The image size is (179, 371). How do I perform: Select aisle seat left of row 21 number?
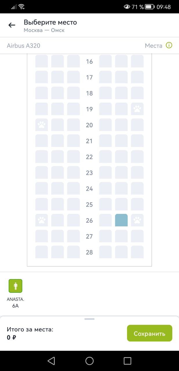coord(73,141)
